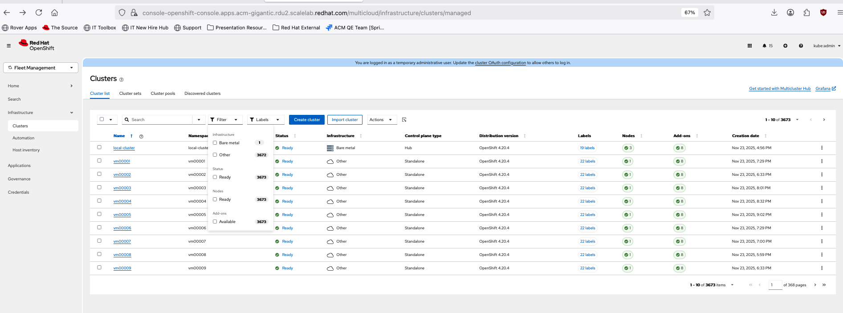
Task: Open the help question mark icon
Action: tap(801, 46)
